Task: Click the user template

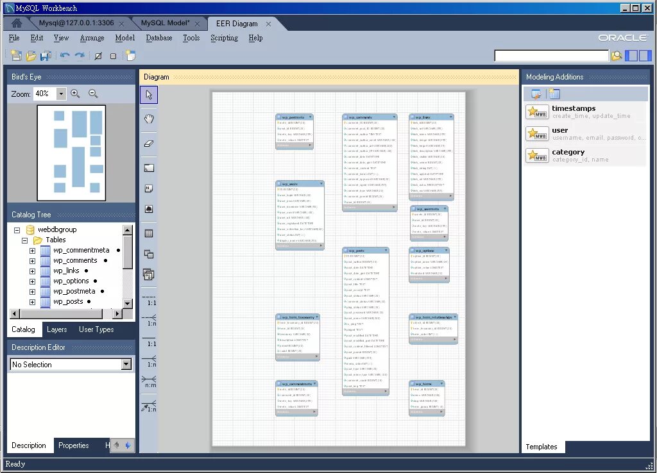Action: click(x=585, y=133)
